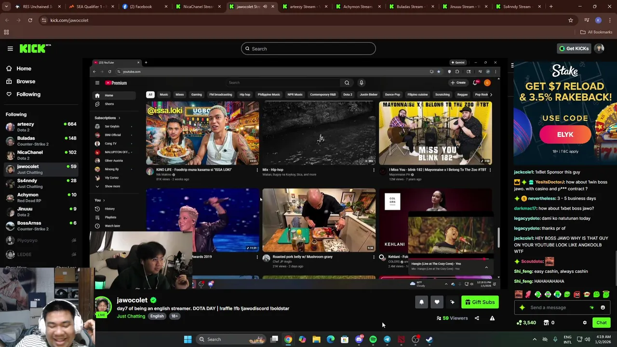The height and width of the screenshot is (347, 617).
Task: Open BossArnss Counter-Strike 2 channel
Action: click(41, 226)
